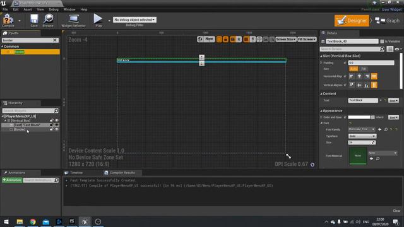Screen dimensions: 404x227
Task: Toggle visibility of the Border hierarchy row
Action: coord(57,129)
